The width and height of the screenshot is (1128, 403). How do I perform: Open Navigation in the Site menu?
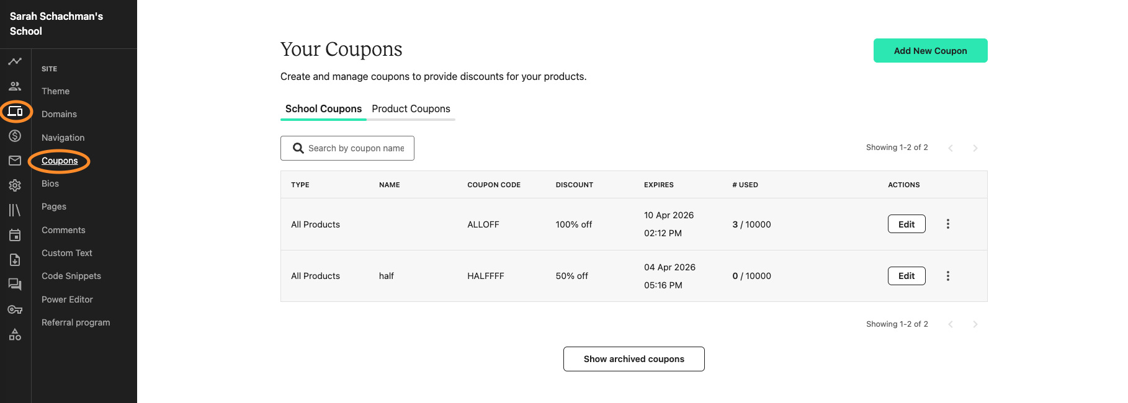[63, 138]
